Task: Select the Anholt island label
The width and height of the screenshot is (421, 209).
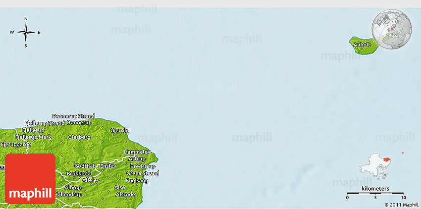Action: point(362,45)
